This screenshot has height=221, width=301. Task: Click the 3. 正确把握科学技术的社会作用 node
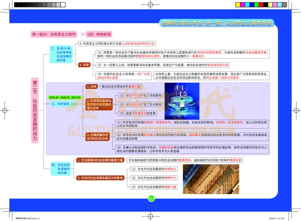[x=97, y=136]
